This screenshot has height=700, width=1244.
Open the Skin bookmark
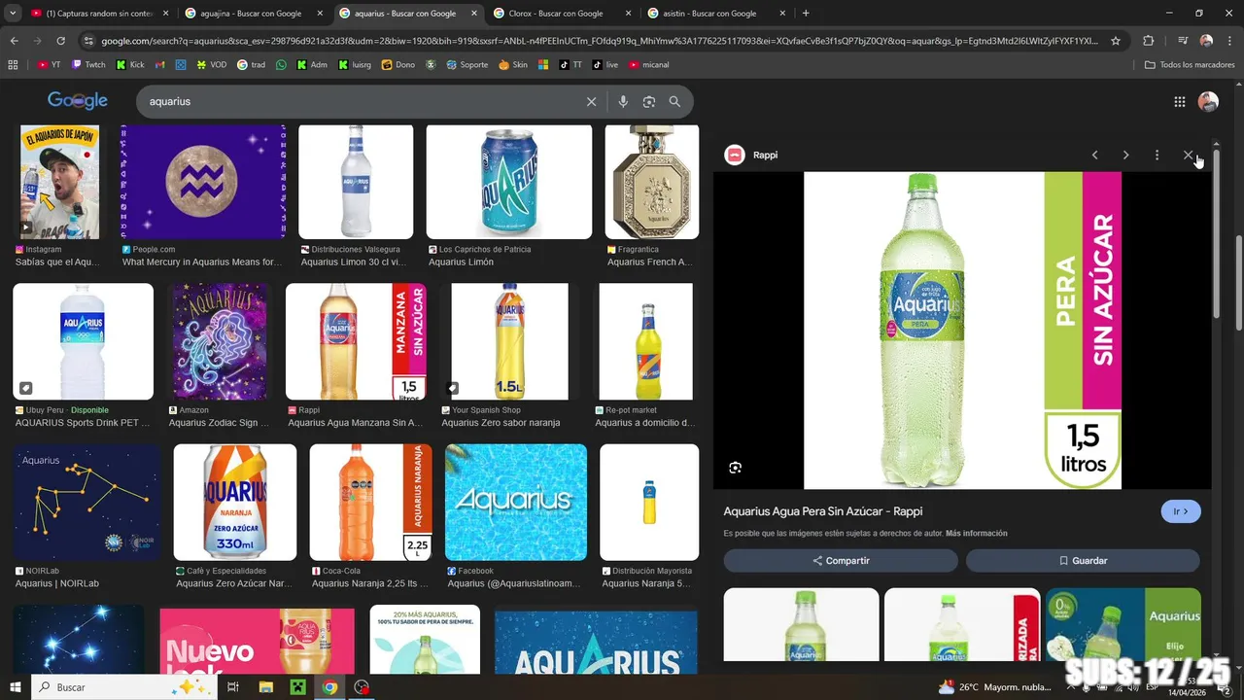pyautogui.click(x=513, y=65)
